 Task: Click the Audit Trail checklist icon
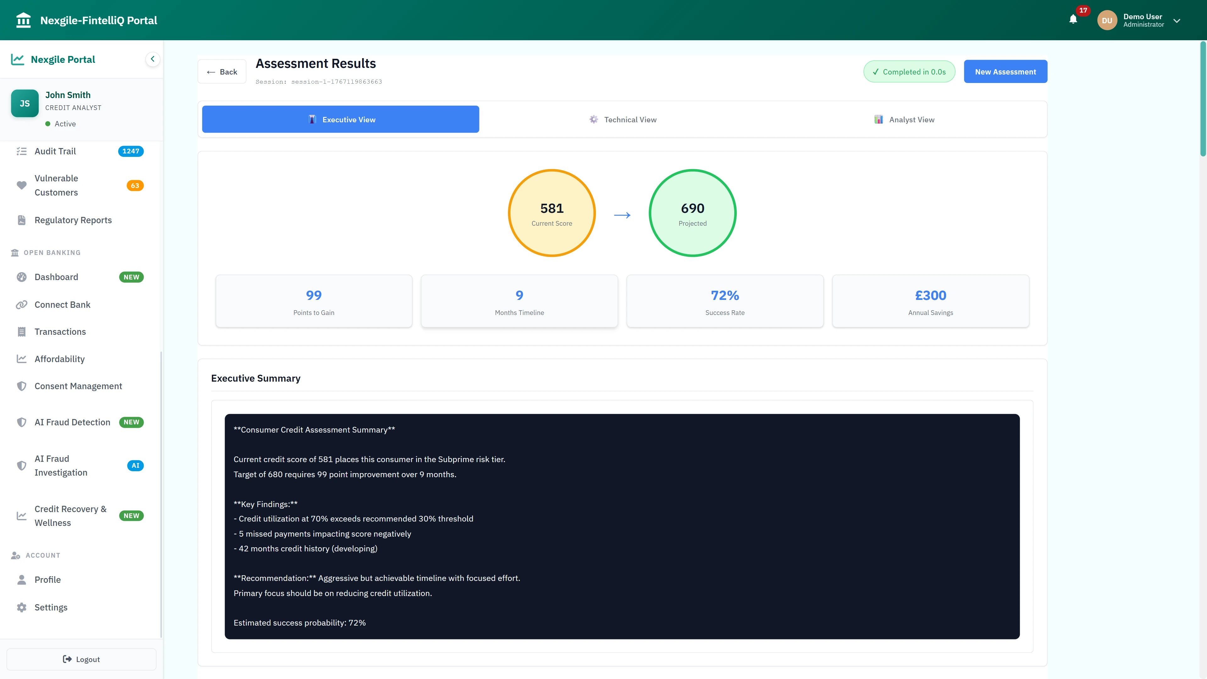[x=22, y=151]
